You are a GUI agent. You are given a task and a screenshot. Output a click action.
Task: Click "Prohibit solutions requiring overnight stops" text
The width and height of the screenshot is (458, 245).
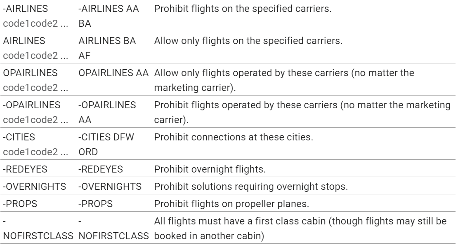click(251, 187)
